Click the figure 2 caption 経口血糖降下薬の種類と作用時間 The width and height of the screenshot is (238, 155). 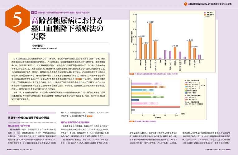(145, 121)
